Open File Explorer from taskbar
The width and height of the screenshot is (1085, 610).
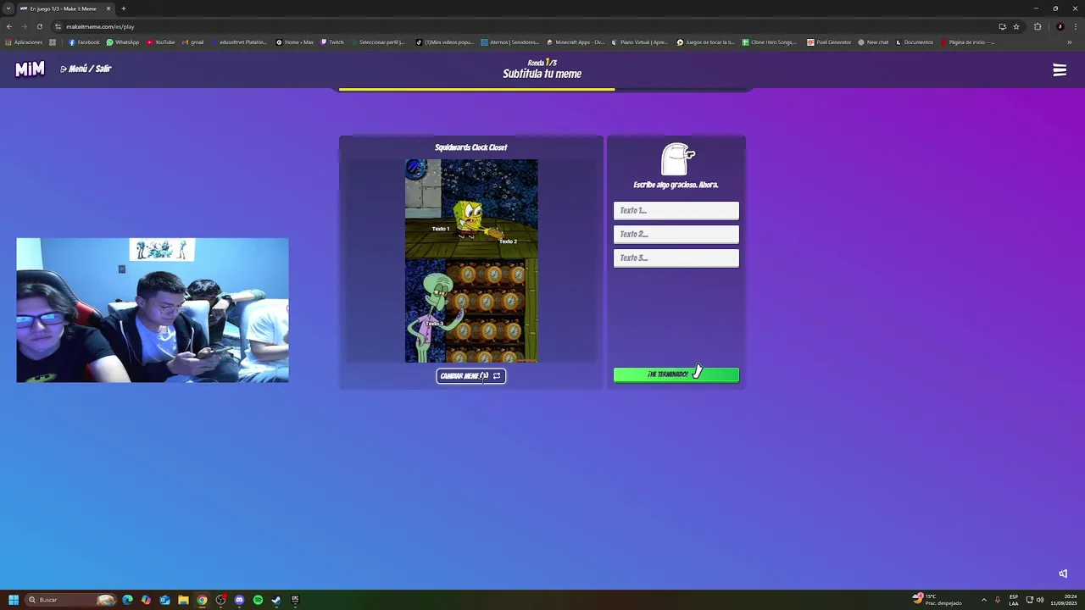(183, 600)
